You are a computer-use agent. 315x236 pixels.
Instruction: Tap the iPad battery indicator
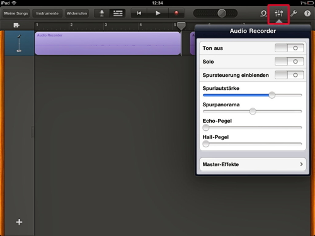coord(311,3)
